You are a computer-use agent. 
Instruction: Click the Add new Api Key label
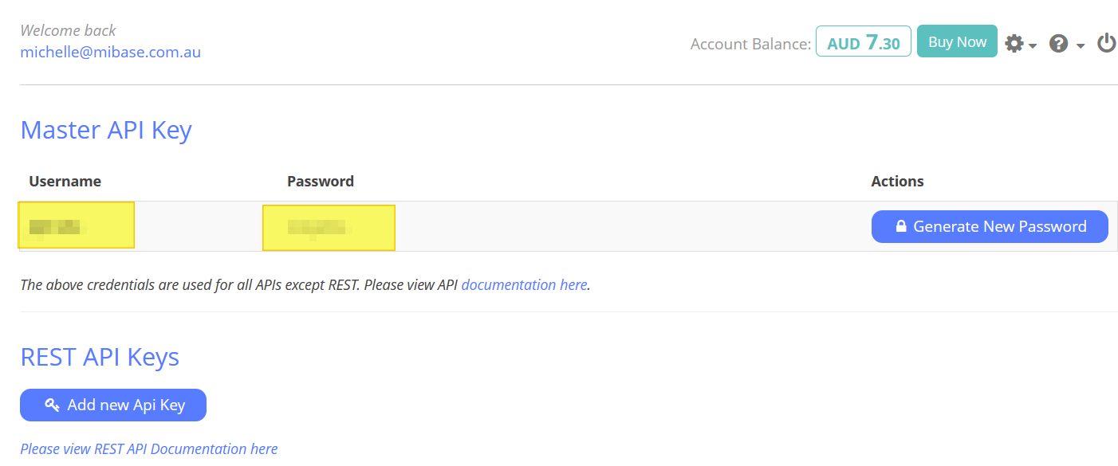pyautogui.click(x=126, y=405)
